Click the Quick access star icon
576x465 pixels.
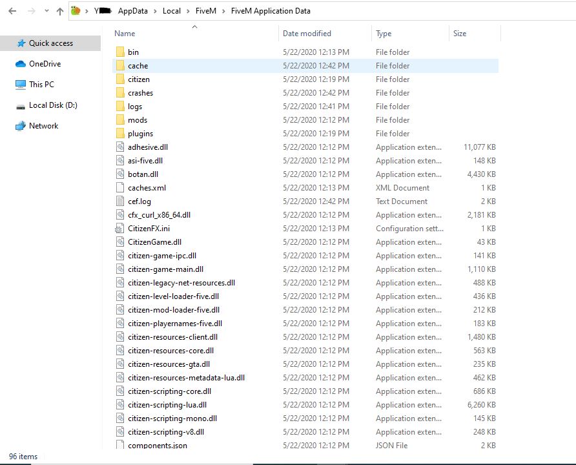click(x=21, y=43)
